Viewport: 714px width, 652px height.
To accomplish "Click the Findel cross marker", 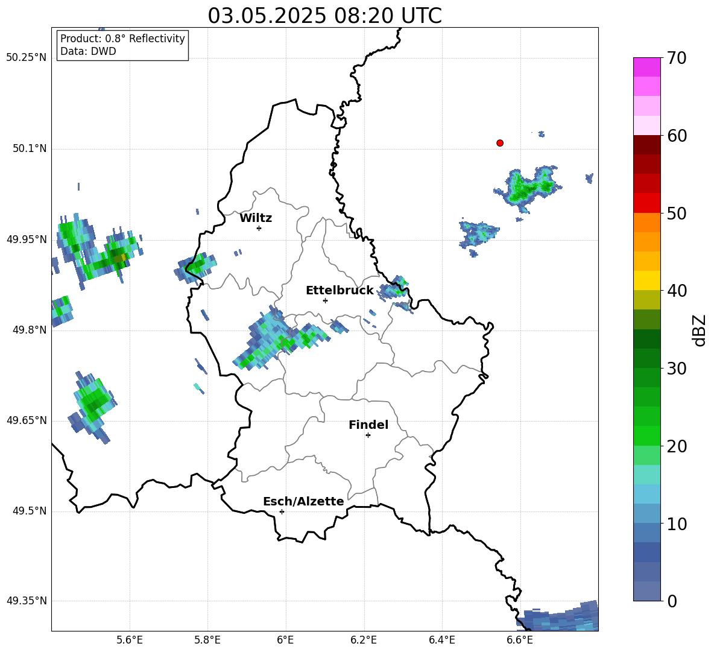I will (368, 435).
